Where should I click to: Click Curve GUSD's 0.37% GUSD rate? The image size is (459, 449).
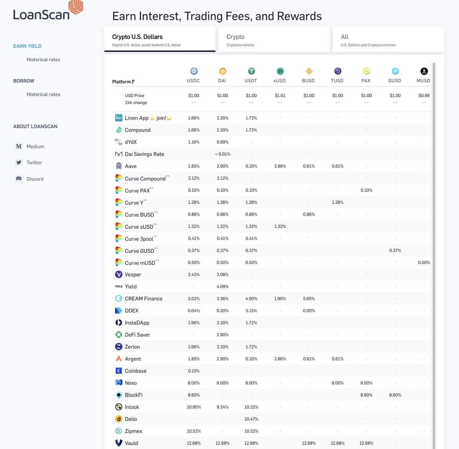point(395,251)
